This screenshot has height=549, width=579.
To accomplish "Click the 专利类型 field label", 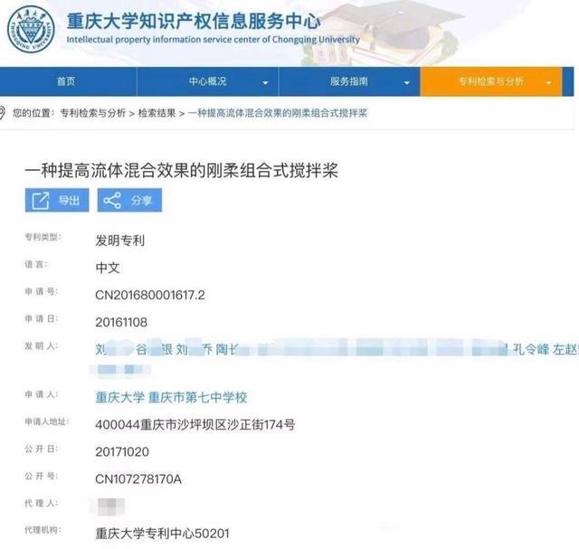I will pos(43,237).
